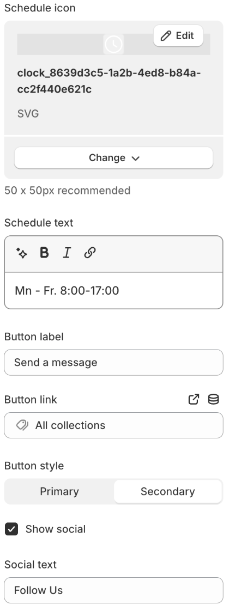Click the Show social label text

point(56,529)
